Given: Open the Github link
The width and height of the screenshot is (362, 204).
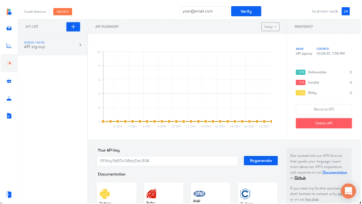Looking at the screenshot, I should tap(300, 178).
